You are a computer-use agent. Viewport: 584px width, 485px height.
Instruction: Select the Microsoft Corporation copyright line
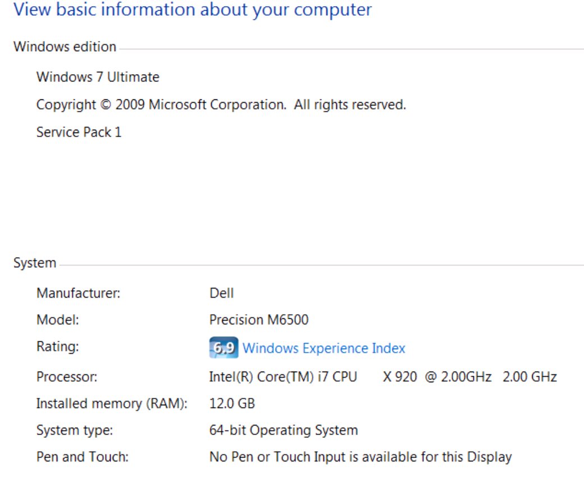point(221,104)
